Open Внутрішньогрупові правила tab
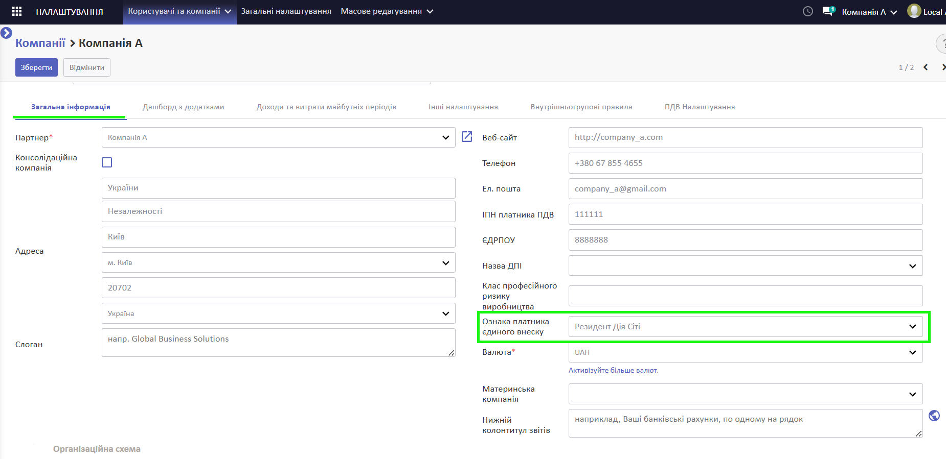This screenshot has height=459, width=946. click(581, 107)
